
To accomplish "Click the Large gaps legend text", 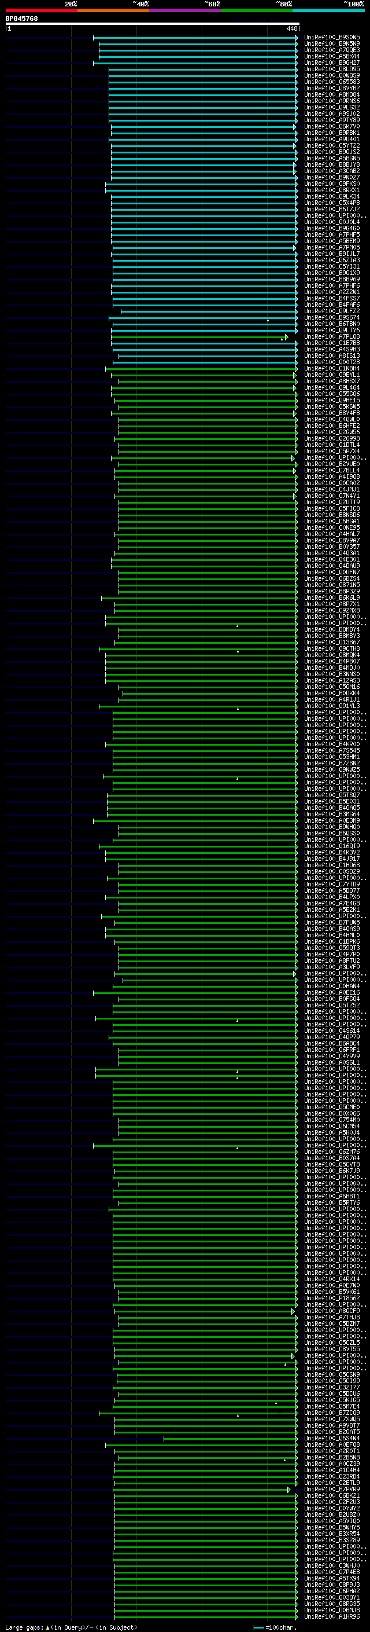I will coord(71,1627).
